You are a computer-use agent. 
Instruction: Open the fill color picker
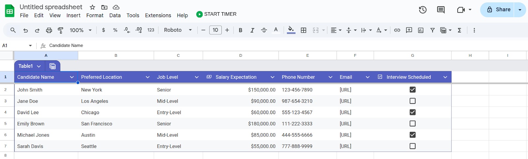[291, 30]
